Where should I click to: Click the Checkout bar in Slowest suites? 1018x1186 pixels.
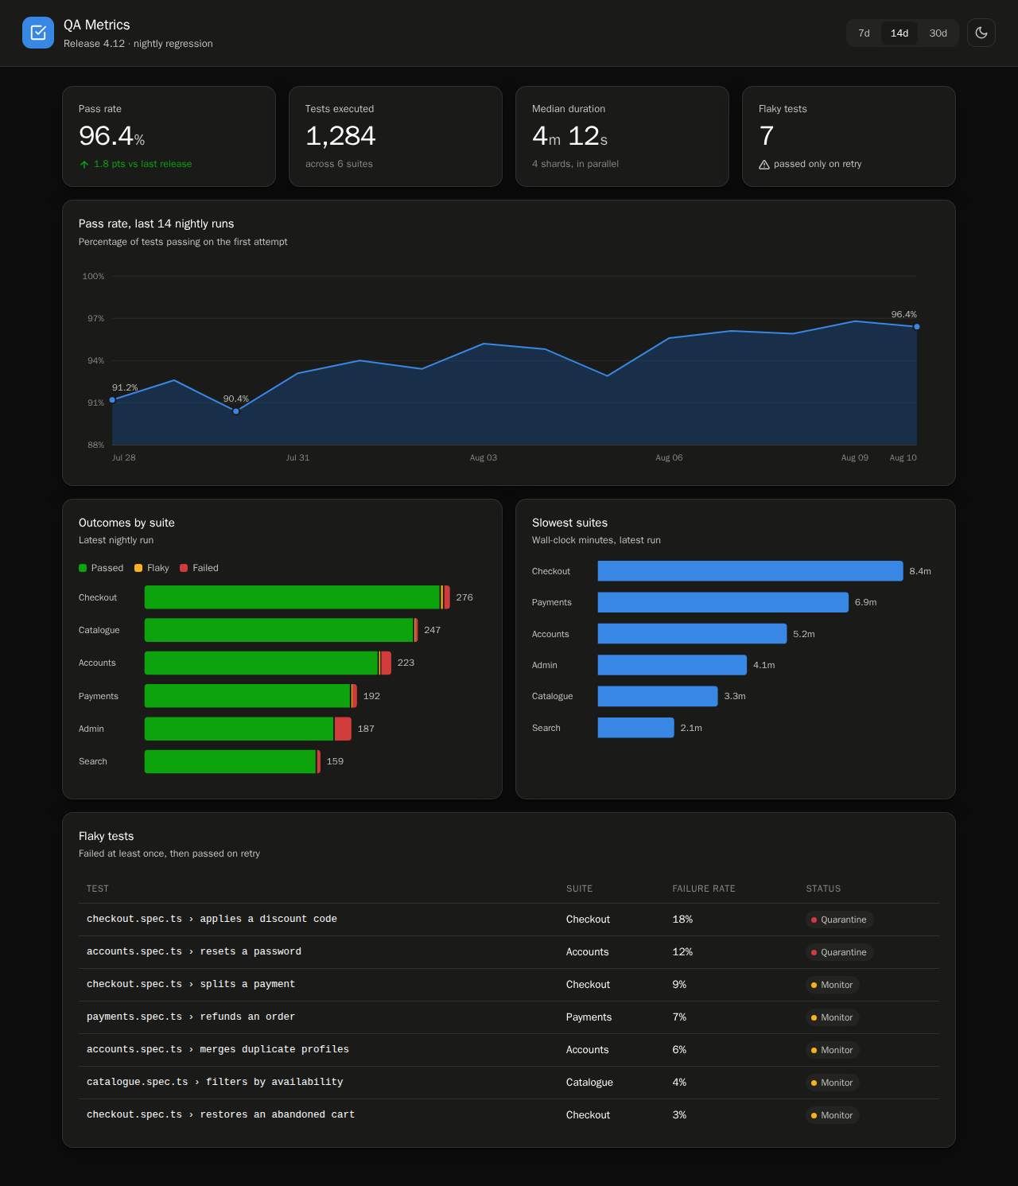750,571
